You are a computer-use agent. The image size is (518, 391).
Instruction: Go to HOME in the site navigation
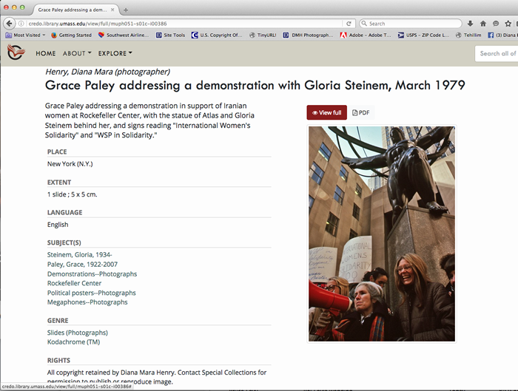[x=46, y=53]
